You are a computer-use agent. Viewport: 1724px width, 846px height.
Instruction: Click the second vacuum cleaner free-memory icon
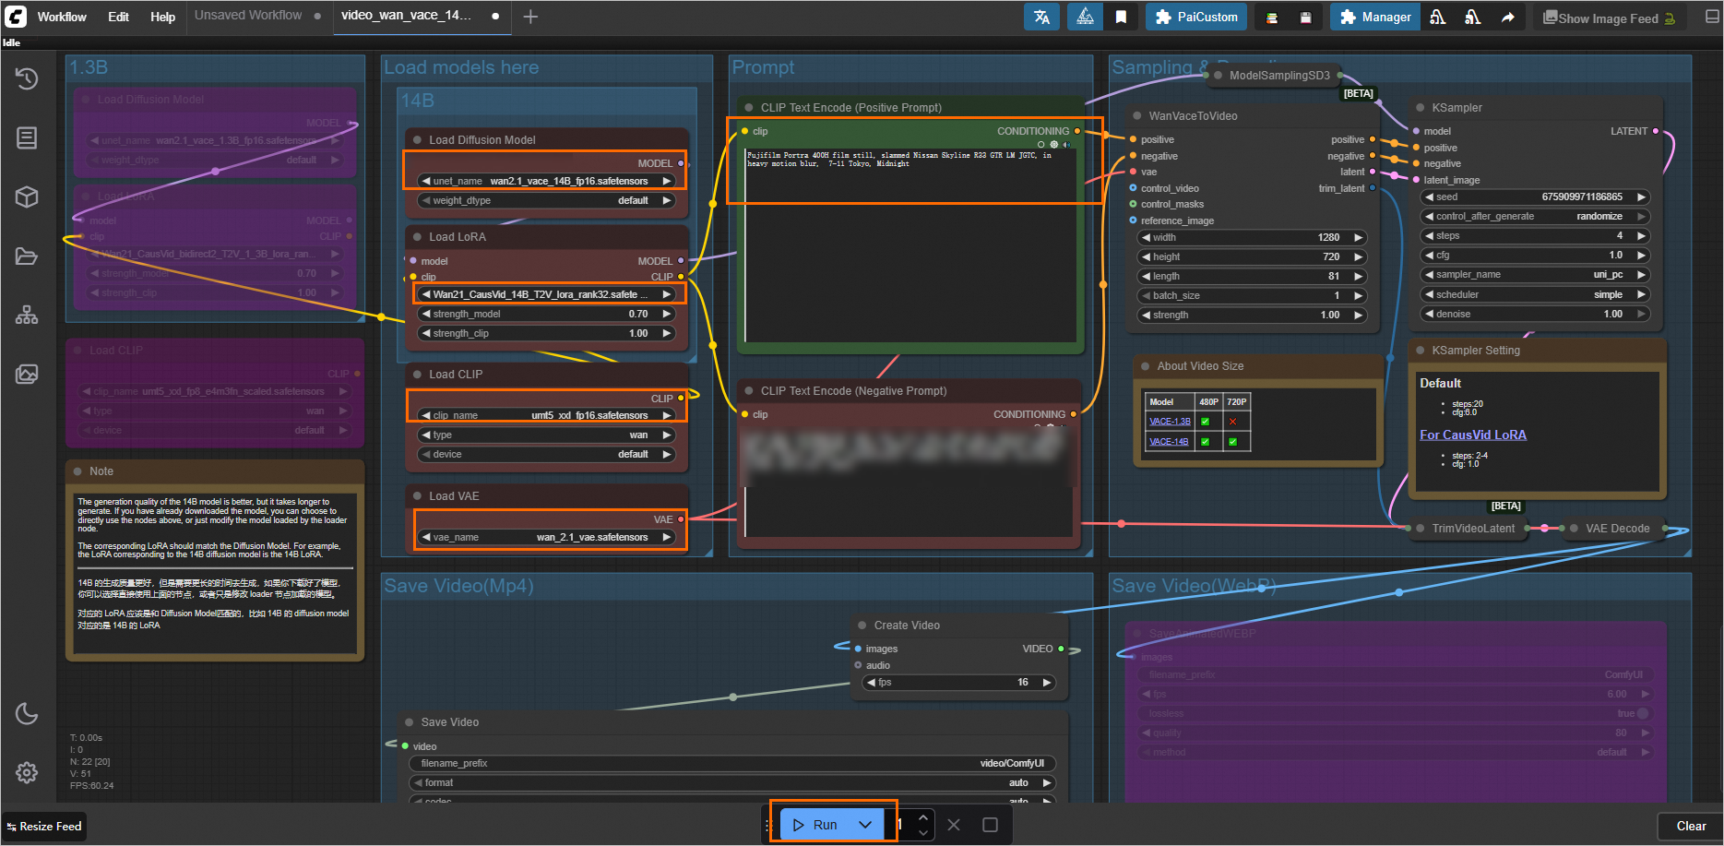click(1473, 17)
